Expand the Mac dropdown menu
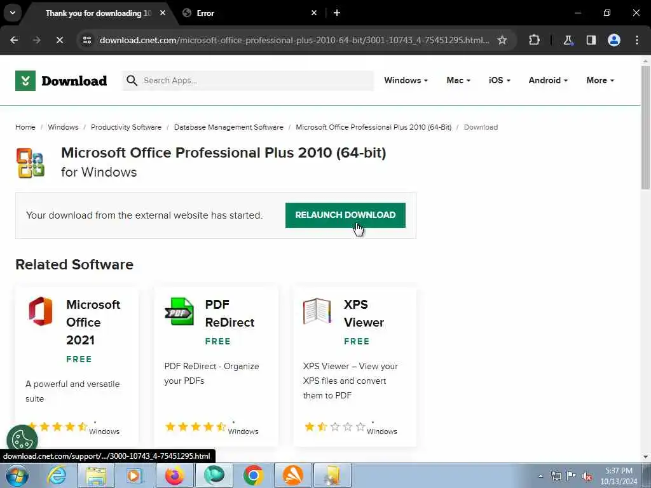Viewport: 651px width, 488px height. 458,81
